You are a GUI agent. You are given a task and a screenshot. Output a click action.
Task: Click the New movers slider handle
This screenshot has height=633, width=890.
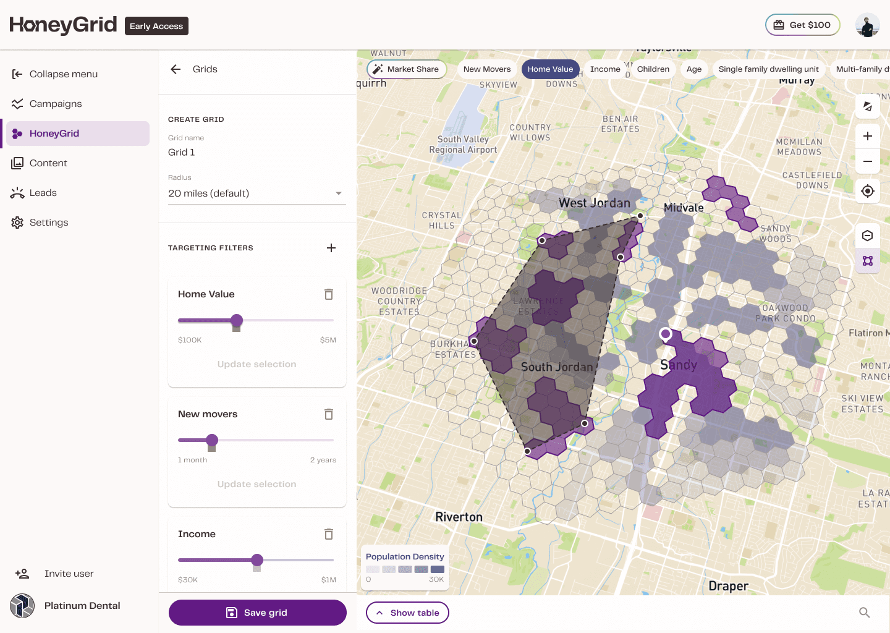[x=212, y=440]
